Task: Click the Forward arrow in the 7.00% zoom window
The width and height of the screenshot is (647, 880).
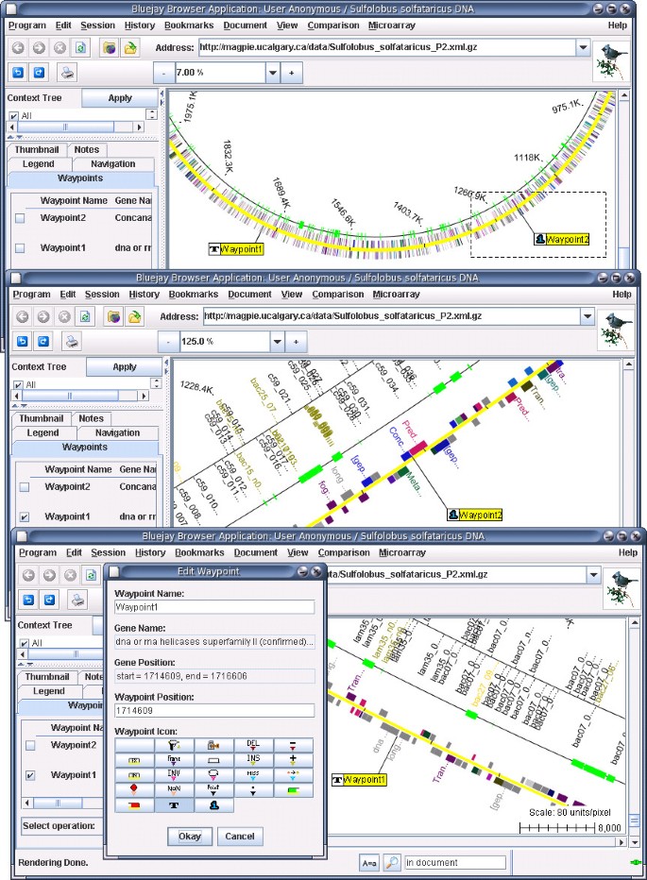Action: (x=39, y=48)
